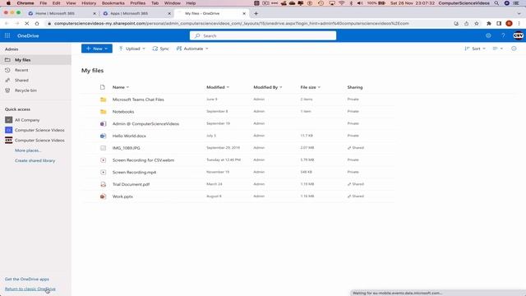Switch to the Home | Microsoft 365 tab
Image resolution: width=526 pixels, height=296 pixels.
coord(62,13)
